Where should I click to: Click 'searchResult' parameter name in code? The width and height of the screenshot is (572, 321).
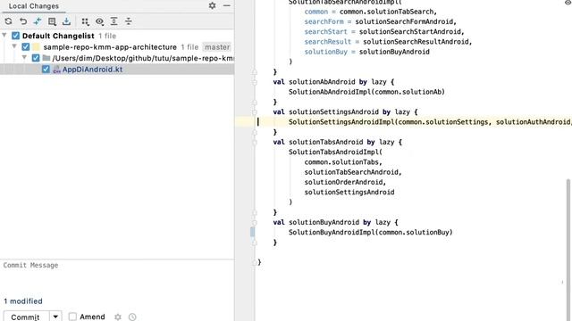pyautogui.click(x=328, y=42)
